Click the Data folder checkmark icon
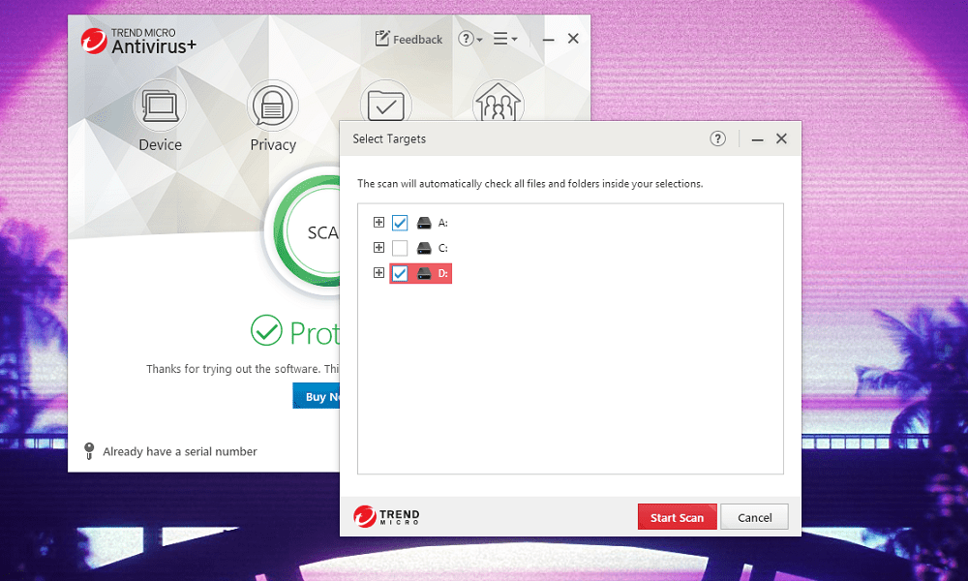Screen dimensions: 968x581 point(386,102)
